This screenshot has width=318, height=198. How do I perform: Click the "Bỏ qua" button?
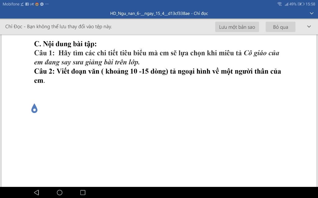tap(280, 27)
